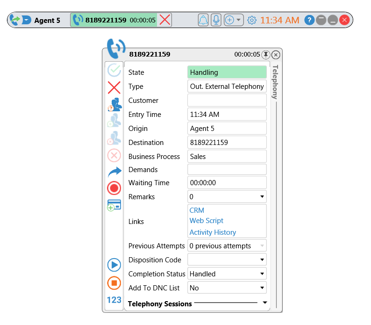371x325 pixels.
Task: Open the blue agent state dropdown flag
Action: coord(27,20)
